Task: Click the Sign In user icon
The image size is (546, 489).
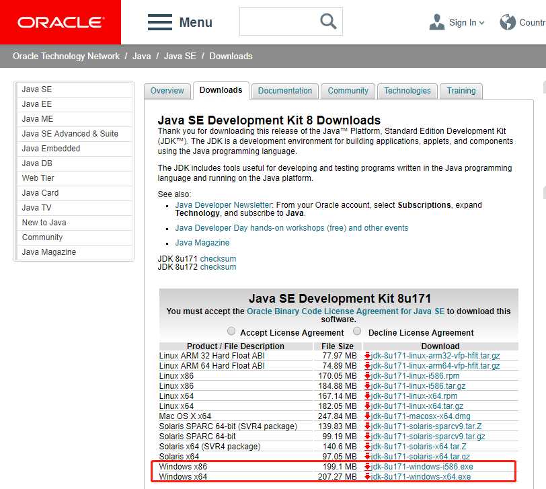Action: click(436, 22)
